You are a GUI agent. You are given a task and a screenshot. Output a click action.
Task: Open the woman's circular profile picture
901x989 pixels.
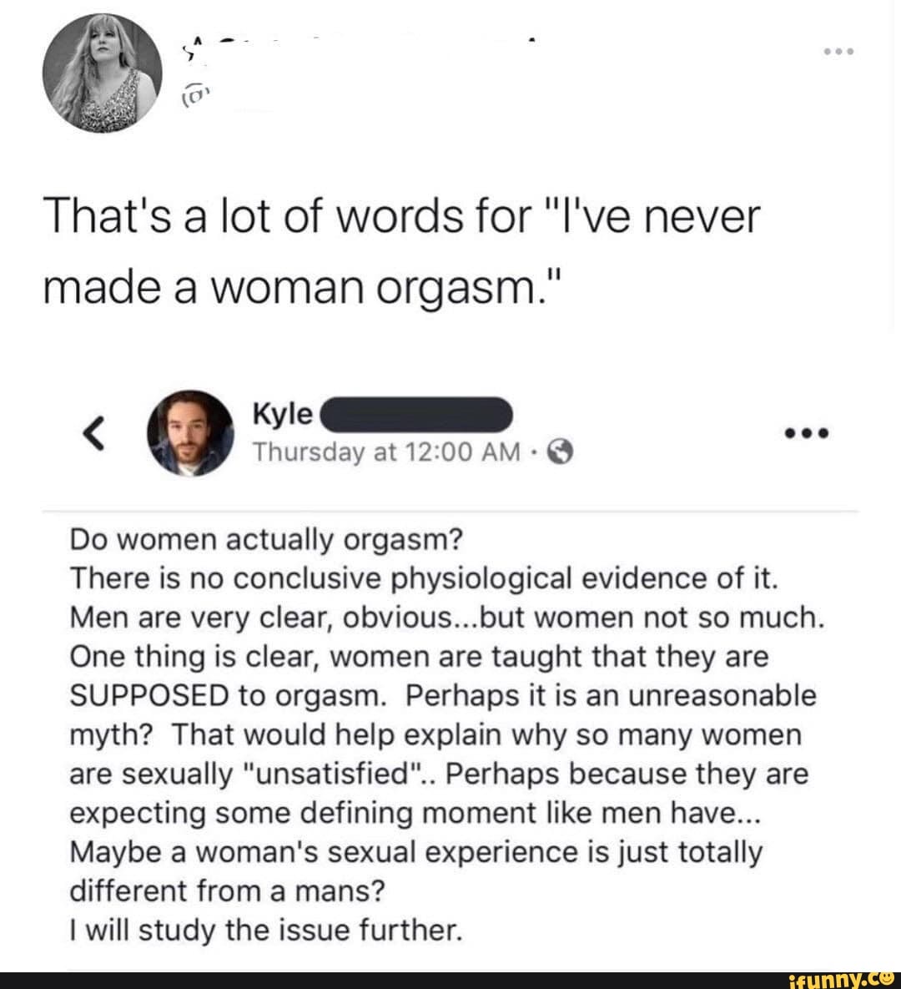pyautogui.click(x=101, y=72)
